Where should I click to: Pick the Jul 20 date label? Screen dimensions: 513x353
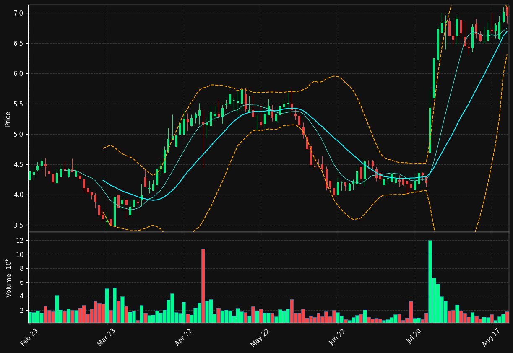[414, 337]
